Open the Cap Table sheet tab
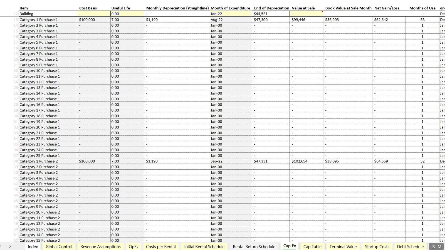The width and height of the screenshot is (445, 250). coord(312,247)
